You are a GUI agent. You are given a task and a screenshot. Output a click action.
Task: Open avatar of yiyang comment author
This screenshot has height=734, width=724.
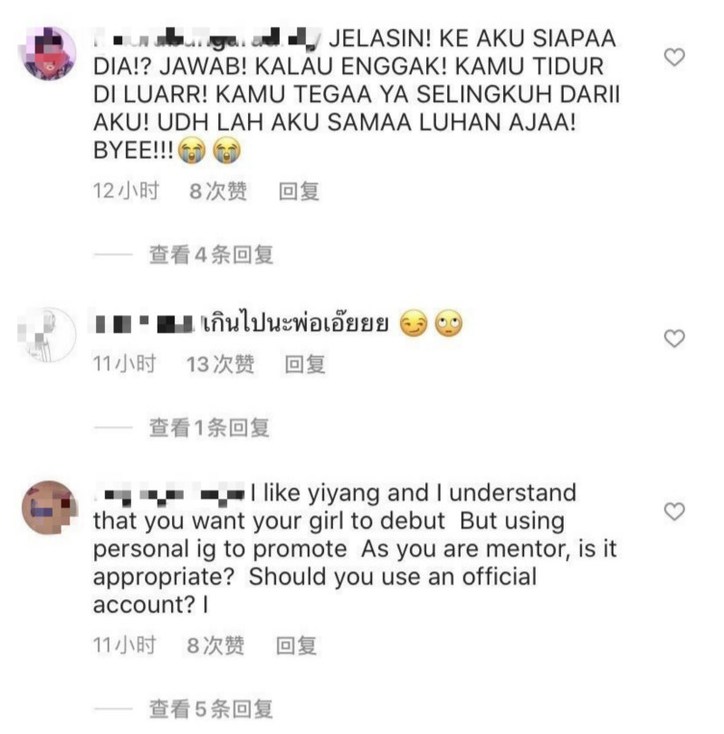[50, 508]
